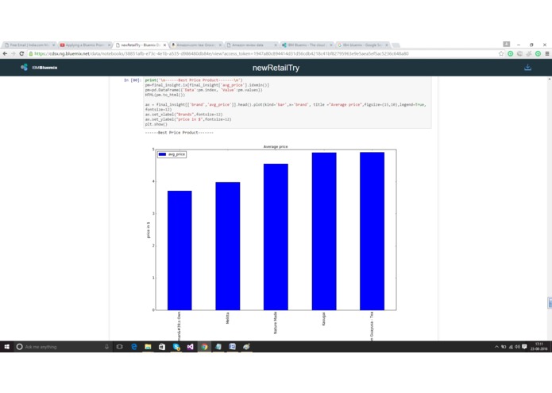Switch to the ibm bluemix Google Search tab

(362, 45)
